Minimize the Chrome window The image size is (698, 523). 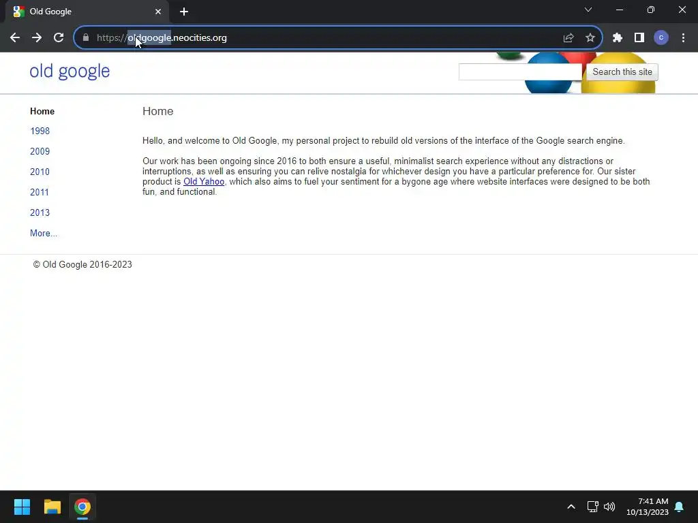coord(620,10)
